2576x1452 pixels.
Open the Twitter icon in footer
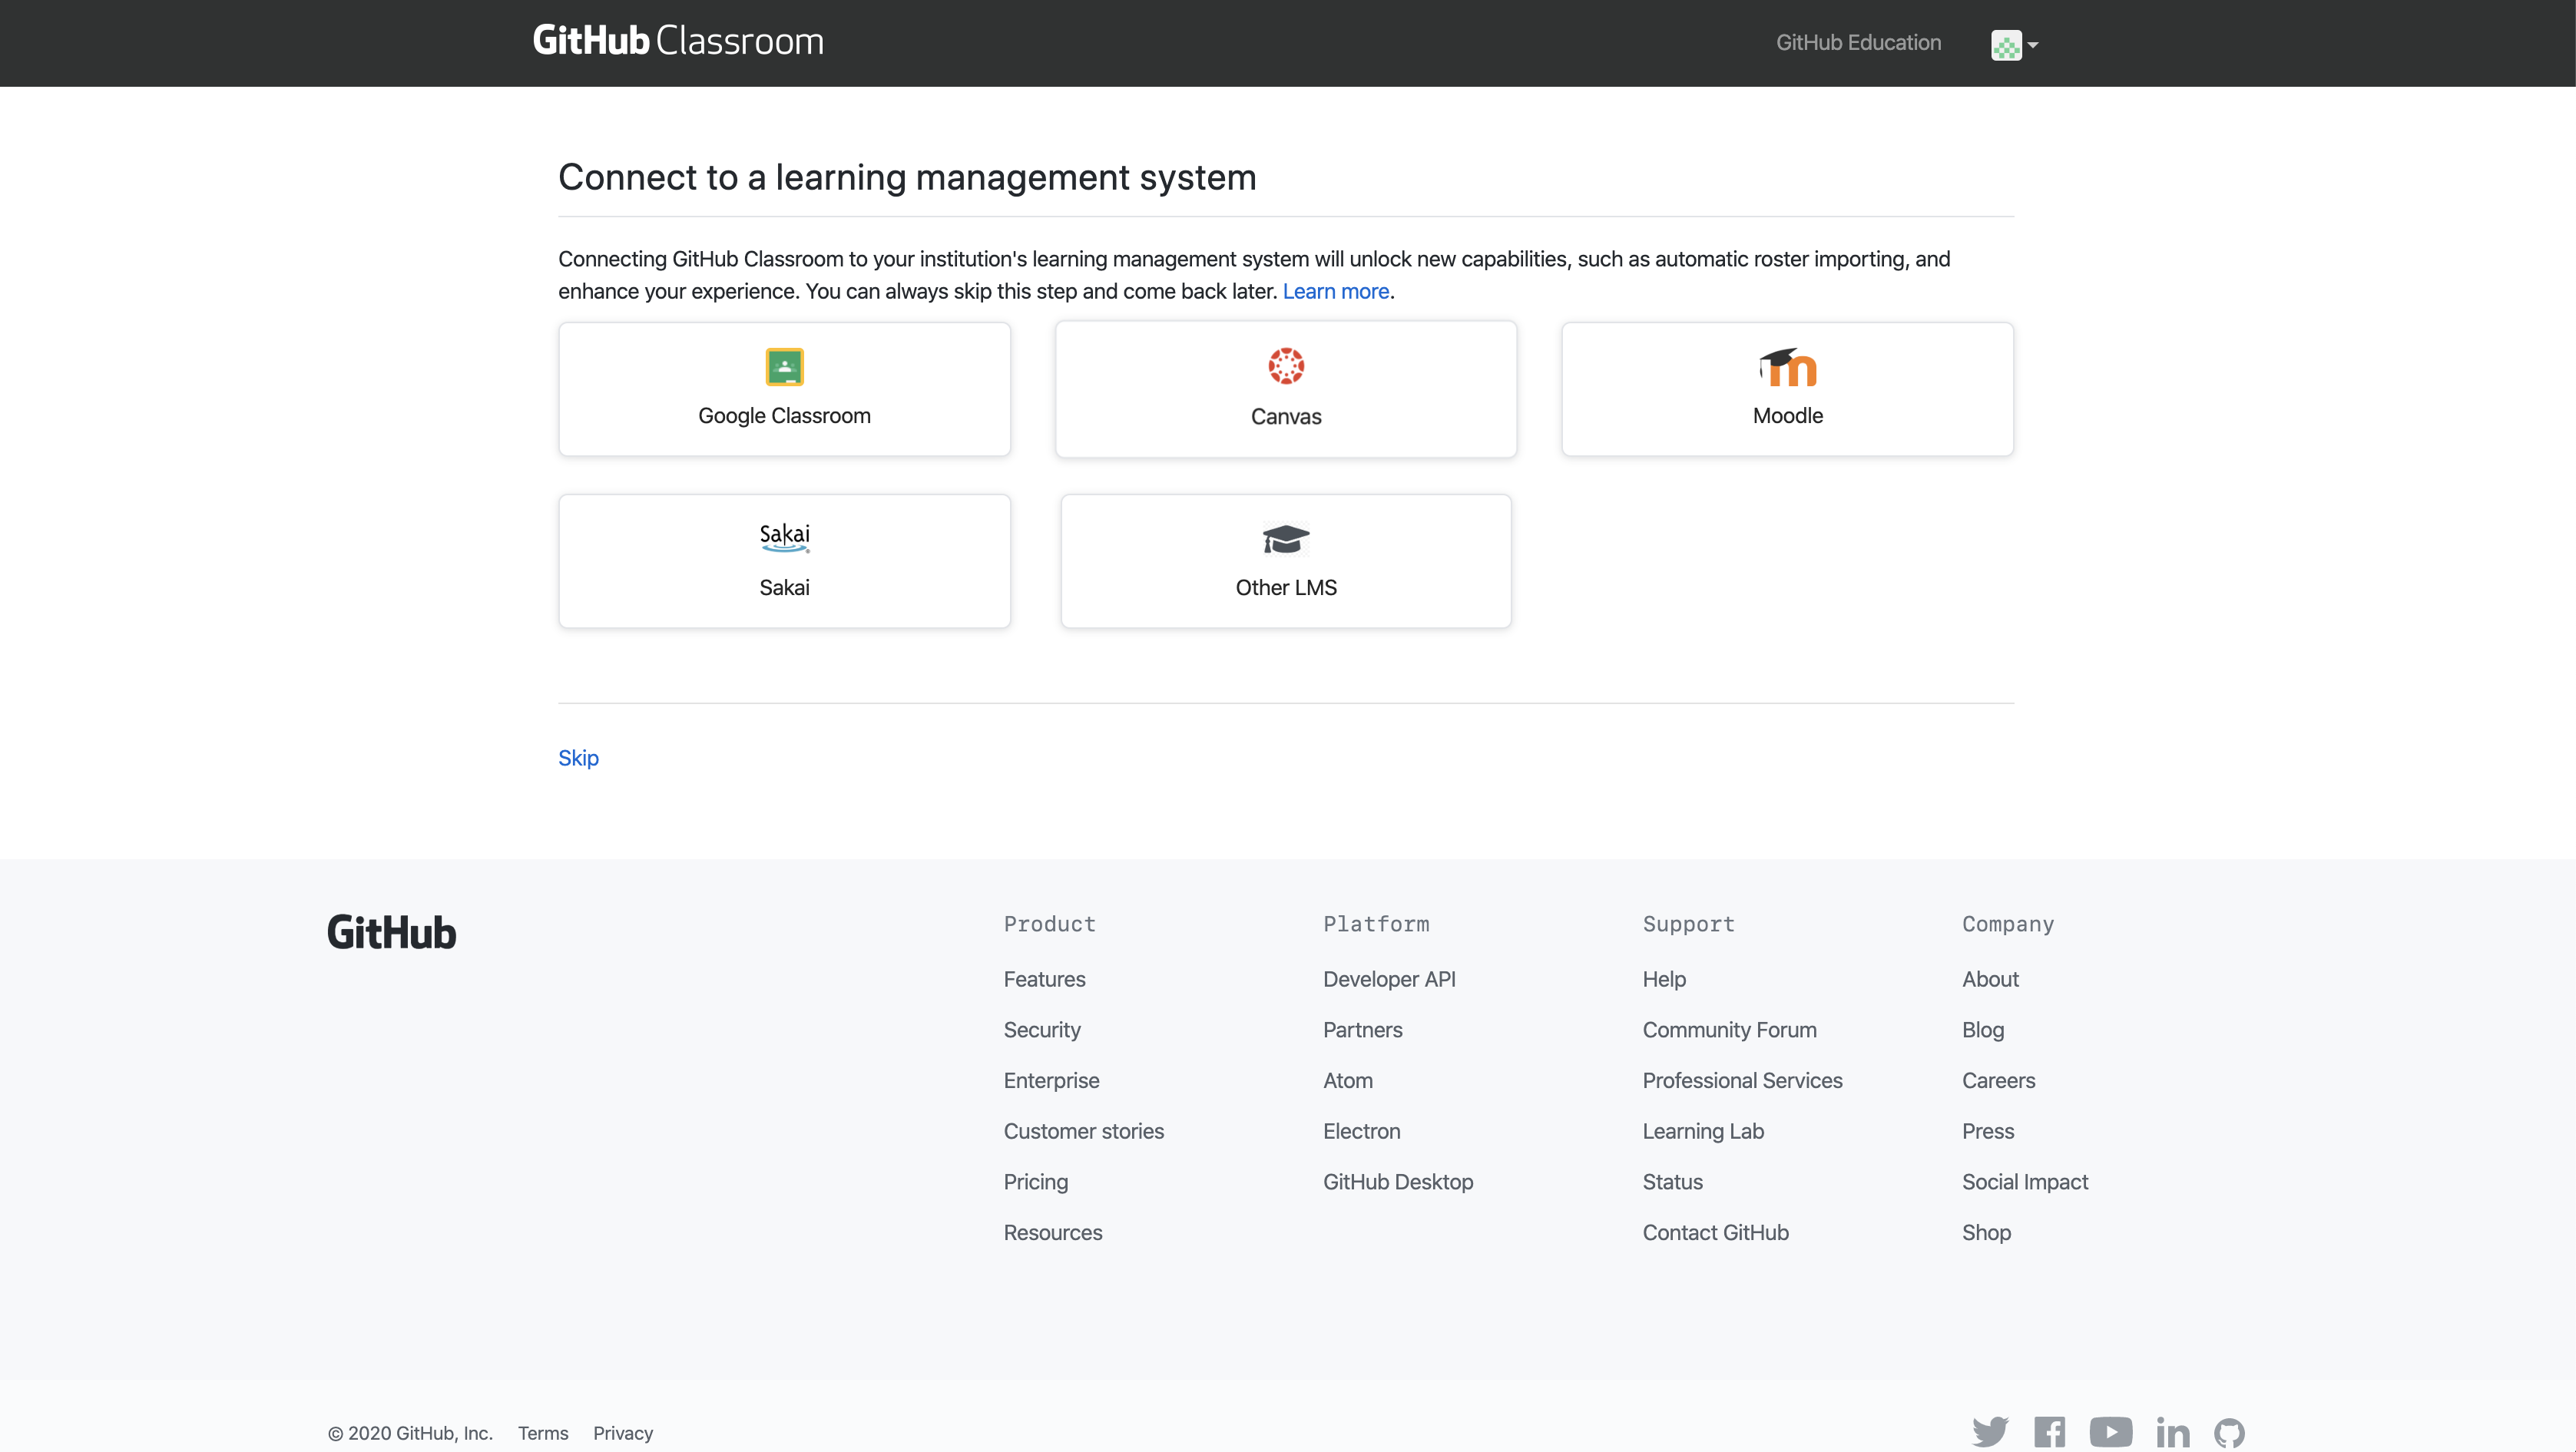pos(1990,1432)
